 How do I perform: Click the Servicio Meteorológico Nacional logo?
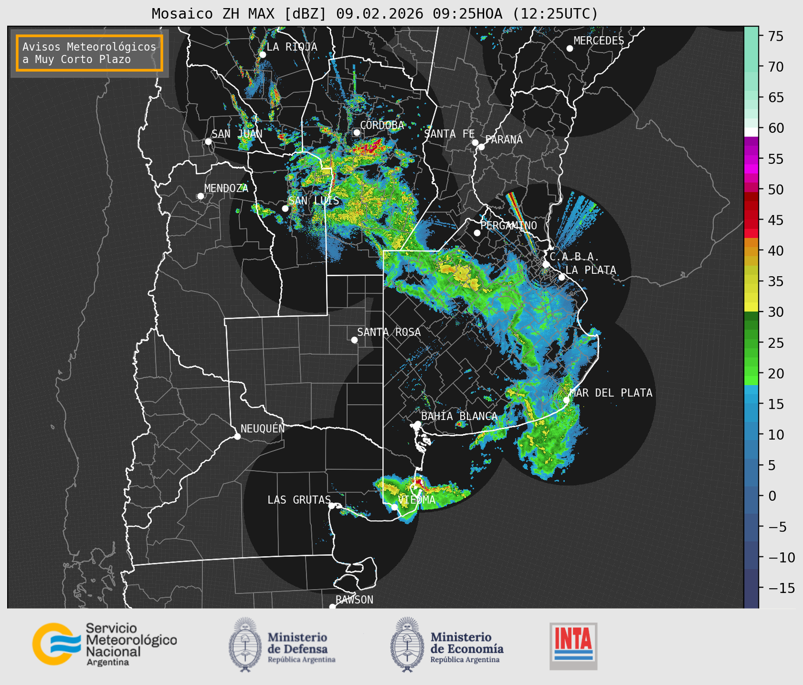(105, 645)
